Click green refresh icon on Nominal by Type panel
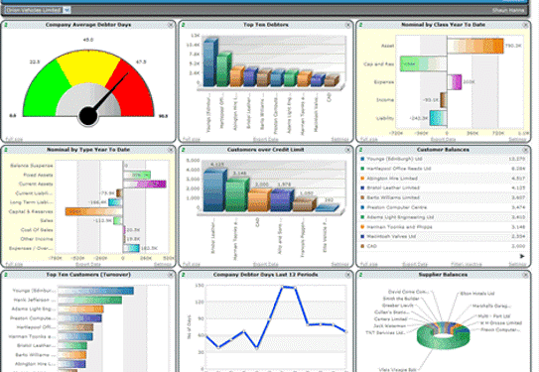Screen dimensions: 539x372 pos(6,150)
